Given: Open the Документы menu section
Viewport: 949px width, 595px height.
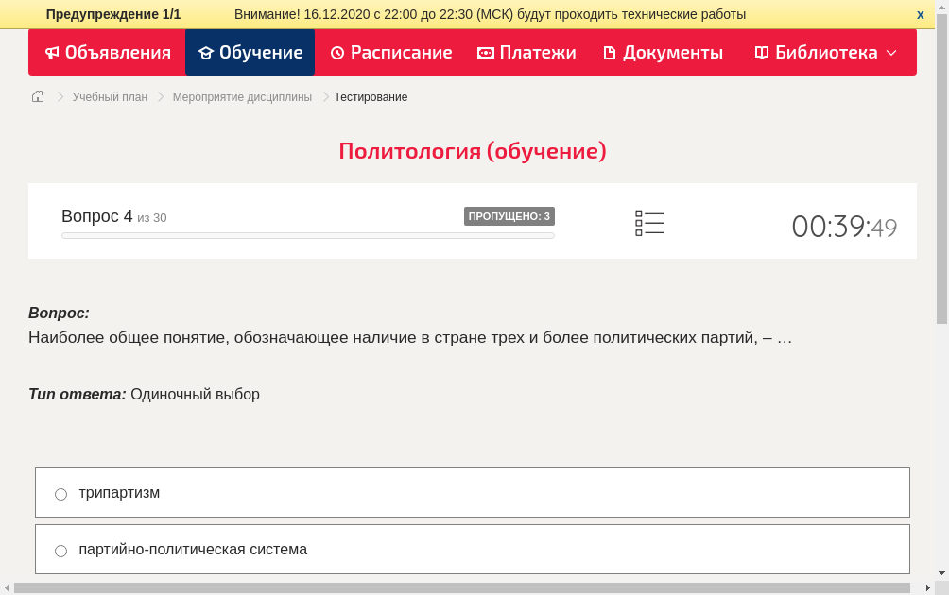Looking at the screenshot, I should 673,53.
